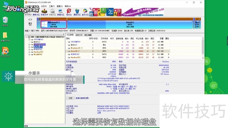Click the DiskGenius title bar app icon
Viewport: 228px width, 128px height.
(26, 2)
